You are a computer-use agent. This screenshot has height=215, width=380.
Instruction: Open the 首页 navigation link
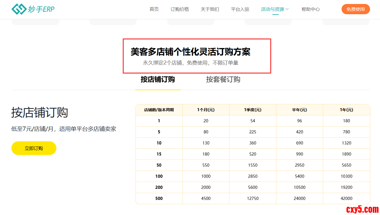[154, 9]
